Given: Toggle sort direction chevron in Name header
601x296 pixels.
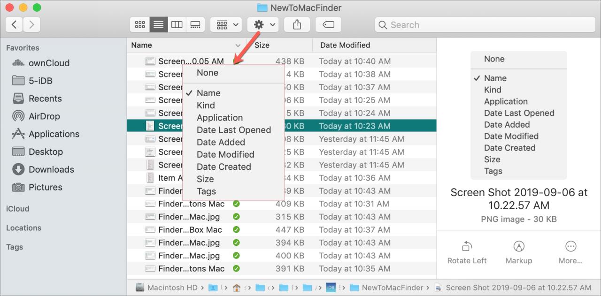Looking at the screenshot, I should click(238, 46).
